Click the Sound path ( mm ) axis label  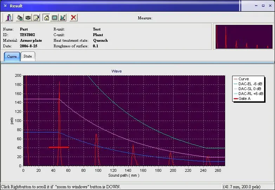click(124, 175)
